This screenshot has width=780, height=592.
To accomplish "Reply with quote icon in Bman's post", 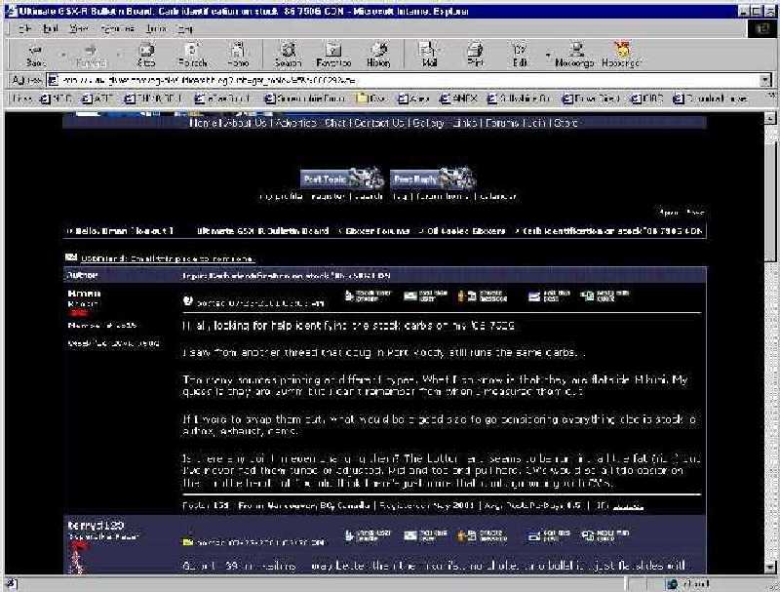I will coord(604,296).
